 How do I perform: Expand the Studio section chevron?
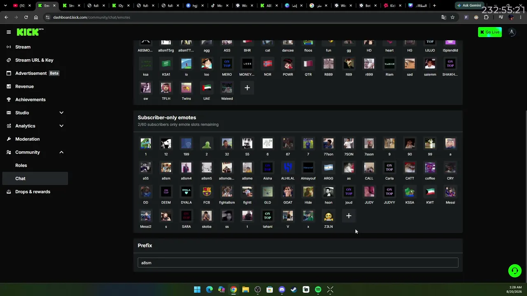(61, 113)
